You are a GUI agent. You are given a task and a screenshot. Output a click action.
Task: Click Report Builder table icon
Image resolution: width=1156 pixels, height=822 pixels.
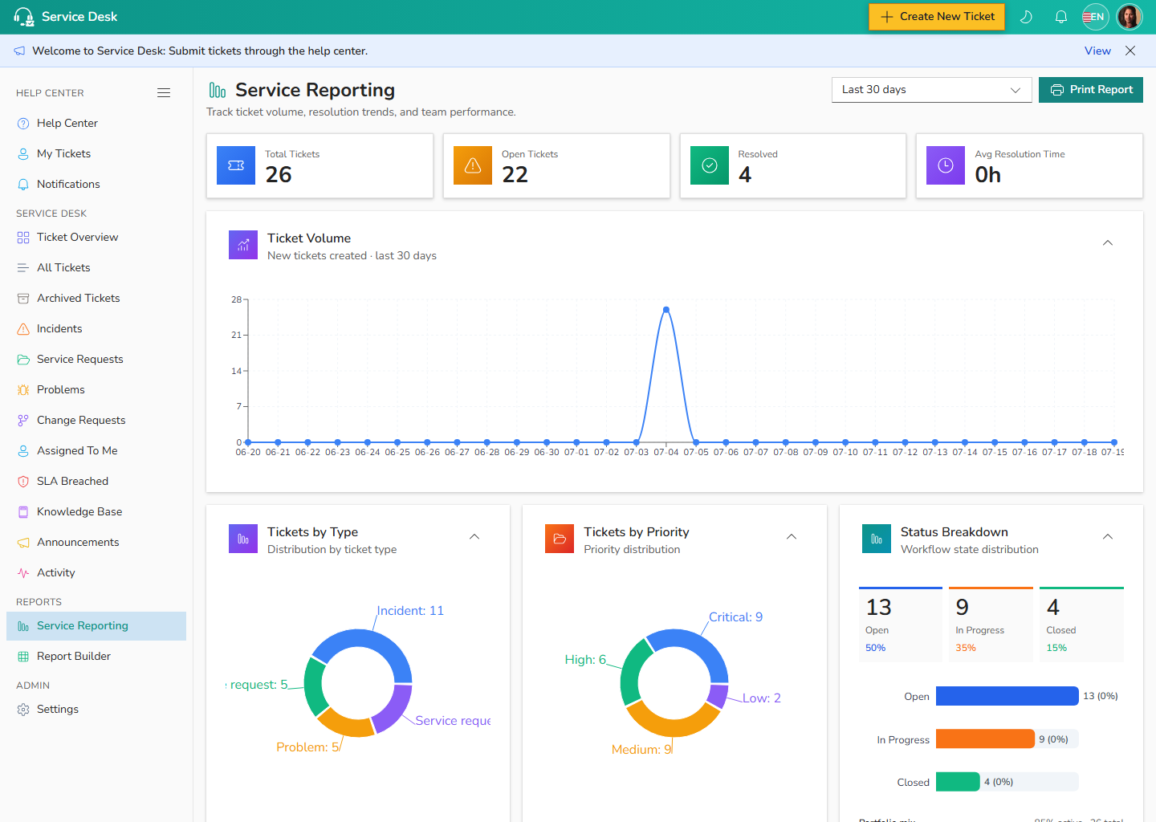click(23, 657)
